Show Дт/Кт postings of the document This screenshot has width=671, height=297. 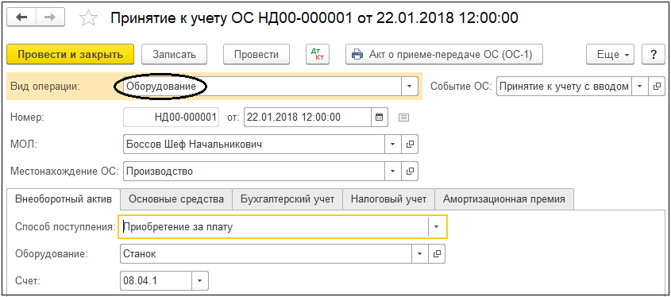318,54
